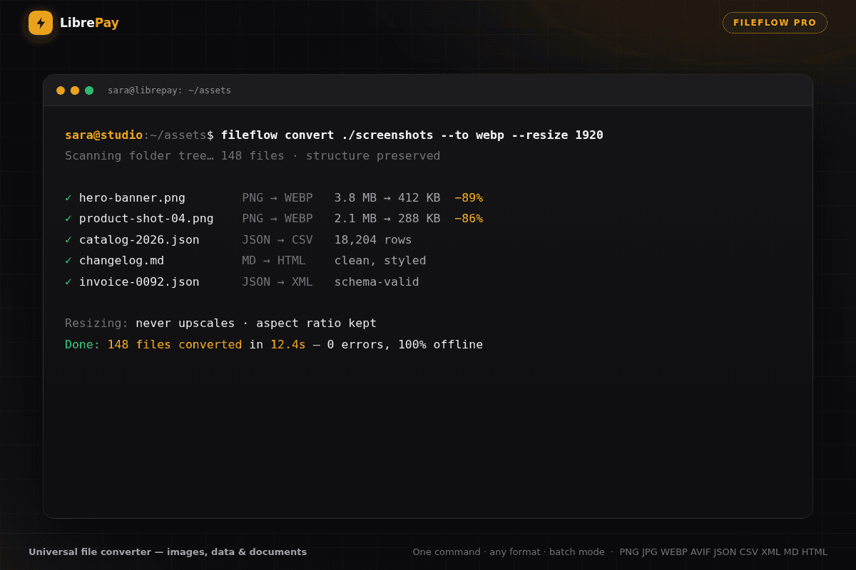The image size is (856, 570).
Task: Select 0 errors, 100% offline text
Action: (405, 344)
